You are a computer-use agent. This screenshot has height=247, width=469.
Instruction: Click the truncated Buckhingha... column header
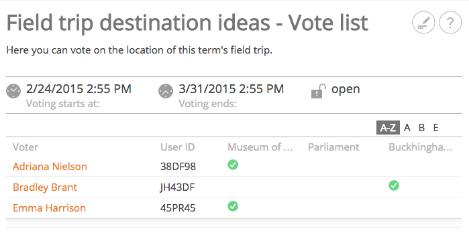click(421, 147)
